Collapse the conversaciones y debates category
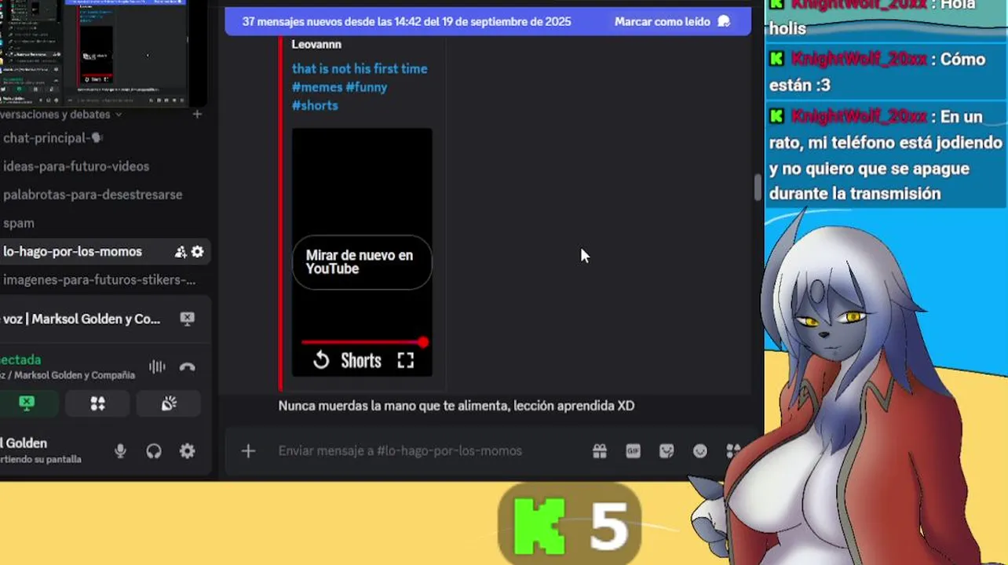 click(x=61, y=115)
